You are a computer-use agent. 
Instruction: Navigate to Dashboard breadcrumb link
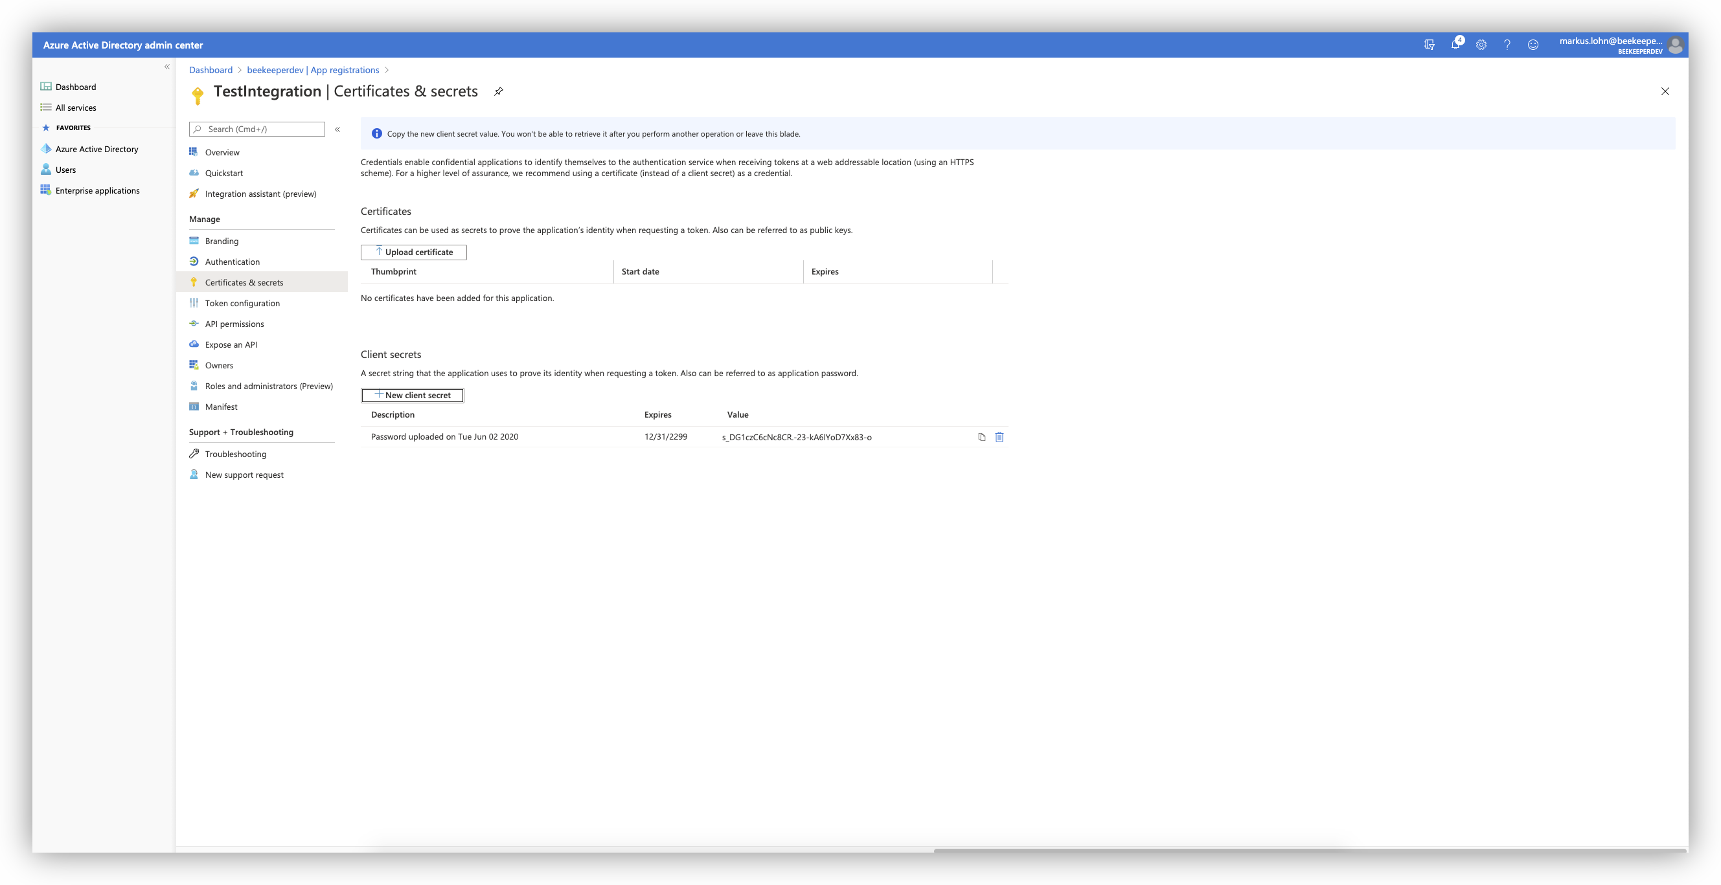tap(211, 70)
